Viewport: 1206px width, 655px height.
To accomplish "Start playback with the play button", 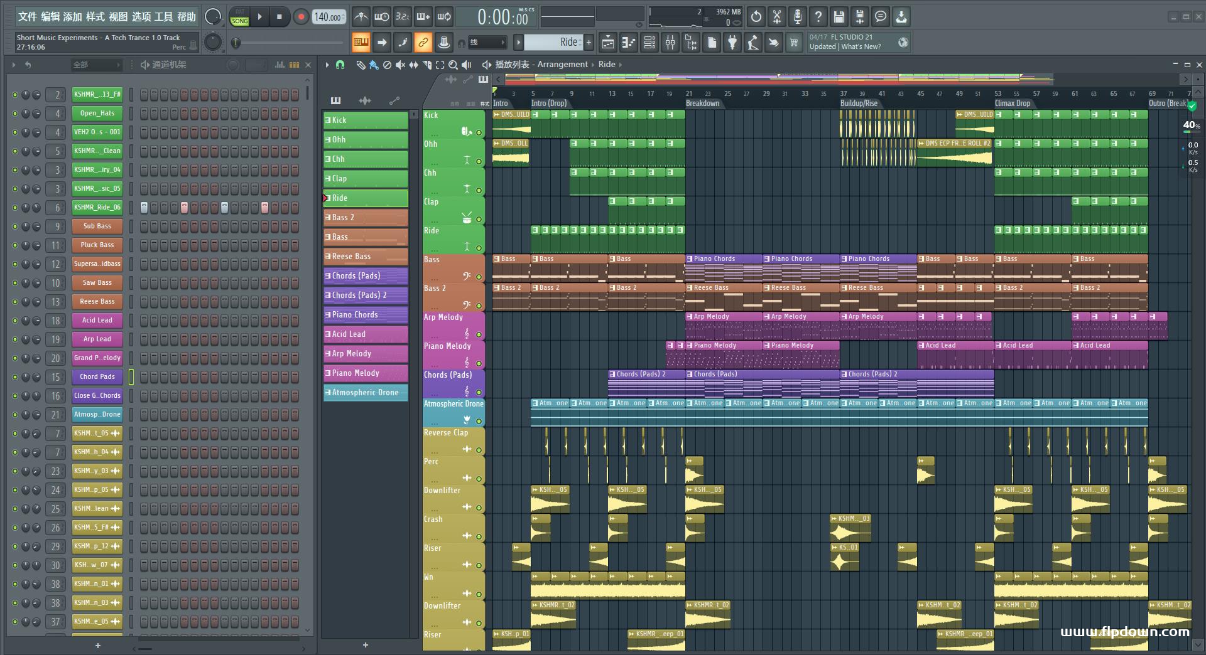I will click(260, 17).
